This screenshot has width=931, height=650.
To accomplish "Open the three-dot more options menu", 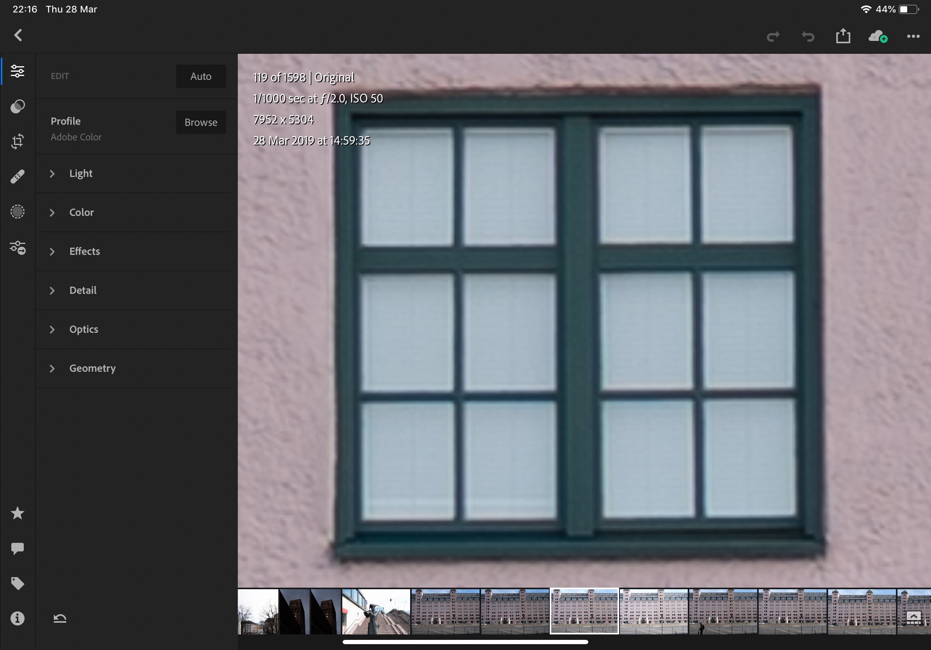I will [x=913, y=37].
